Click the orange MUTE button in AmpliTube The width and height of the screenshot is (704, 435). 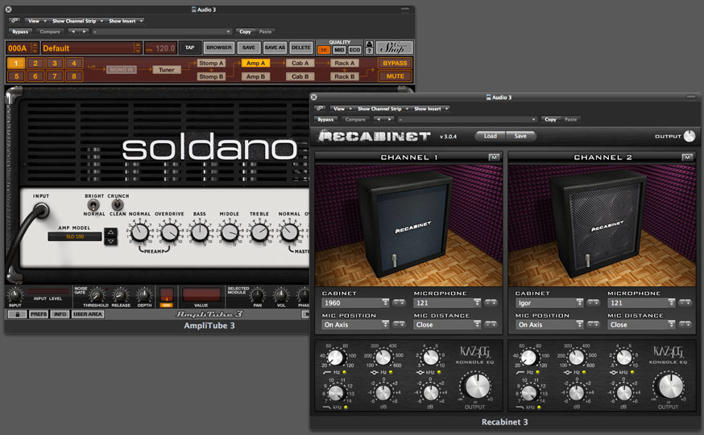point(395,76)
